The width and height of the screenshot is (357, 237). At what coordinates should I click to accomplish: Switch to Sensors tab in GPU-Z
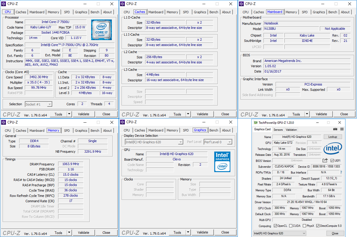coord(278,130)
